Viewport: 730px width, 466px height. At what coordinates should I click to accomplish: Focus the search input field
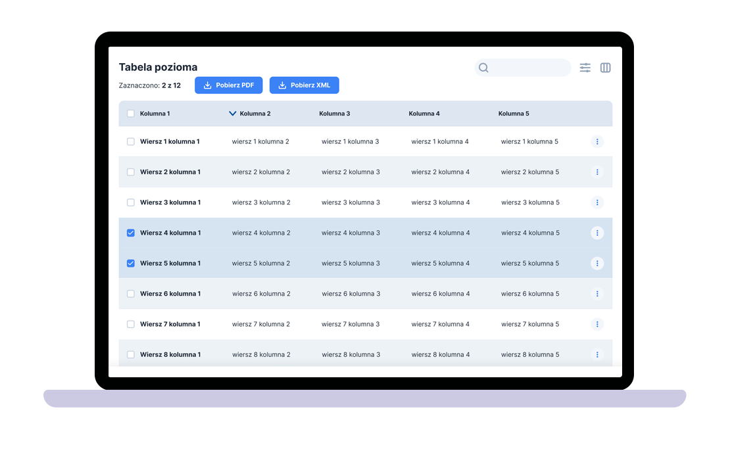click(x=529, y=68)
